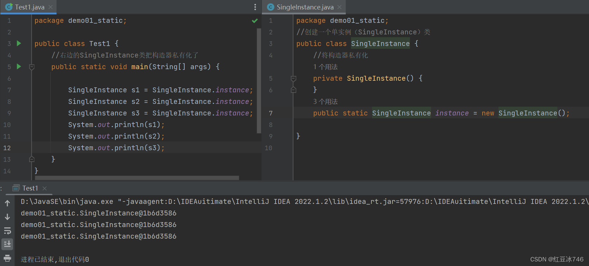Image resolution: width=589 pixels, height=266 pixels.
Task: Toggle scroll to end in the run console
Action: click(7, 244)
